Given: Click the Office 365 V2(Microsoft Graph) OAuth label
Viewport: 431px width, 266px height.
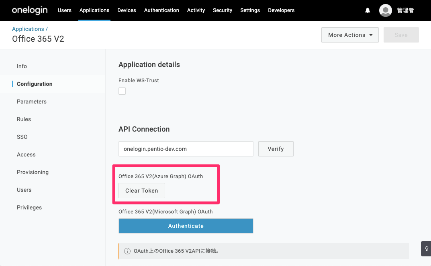Looking at the screenshot, I should (165, 212).
